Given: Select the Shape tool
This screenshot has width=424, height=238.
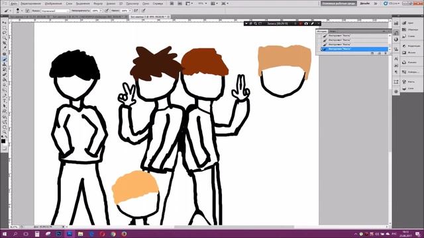Looking at the screenshot, I should pyautogui.click(x=4, y=112).
